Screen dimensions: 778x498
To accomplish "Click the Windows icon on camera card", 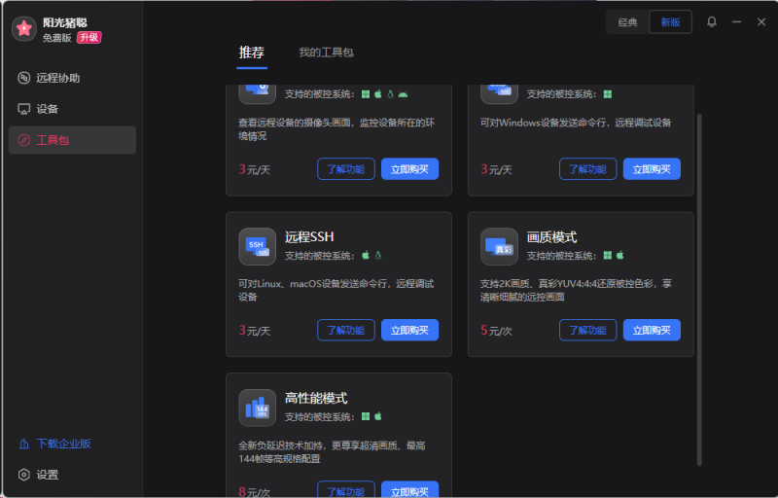I will [366, 94].
